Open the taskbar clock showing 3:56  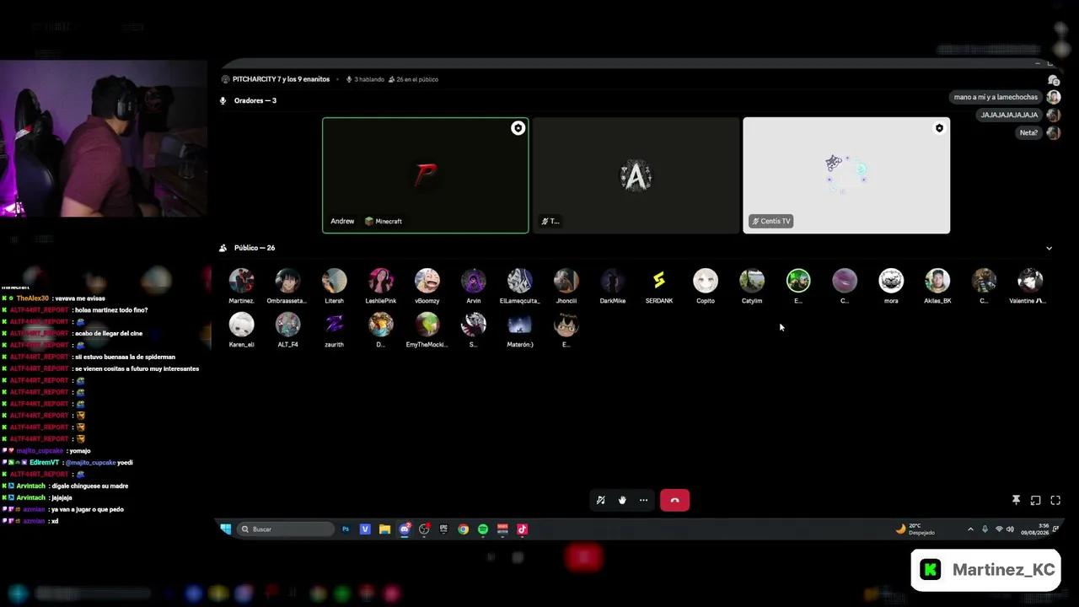1035,529
